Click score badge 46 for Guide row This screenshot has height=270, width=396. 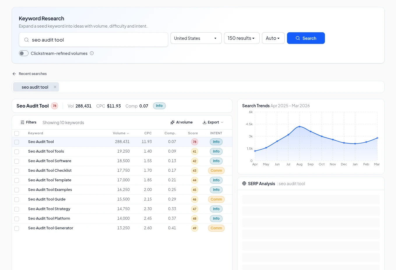[194, 199]
